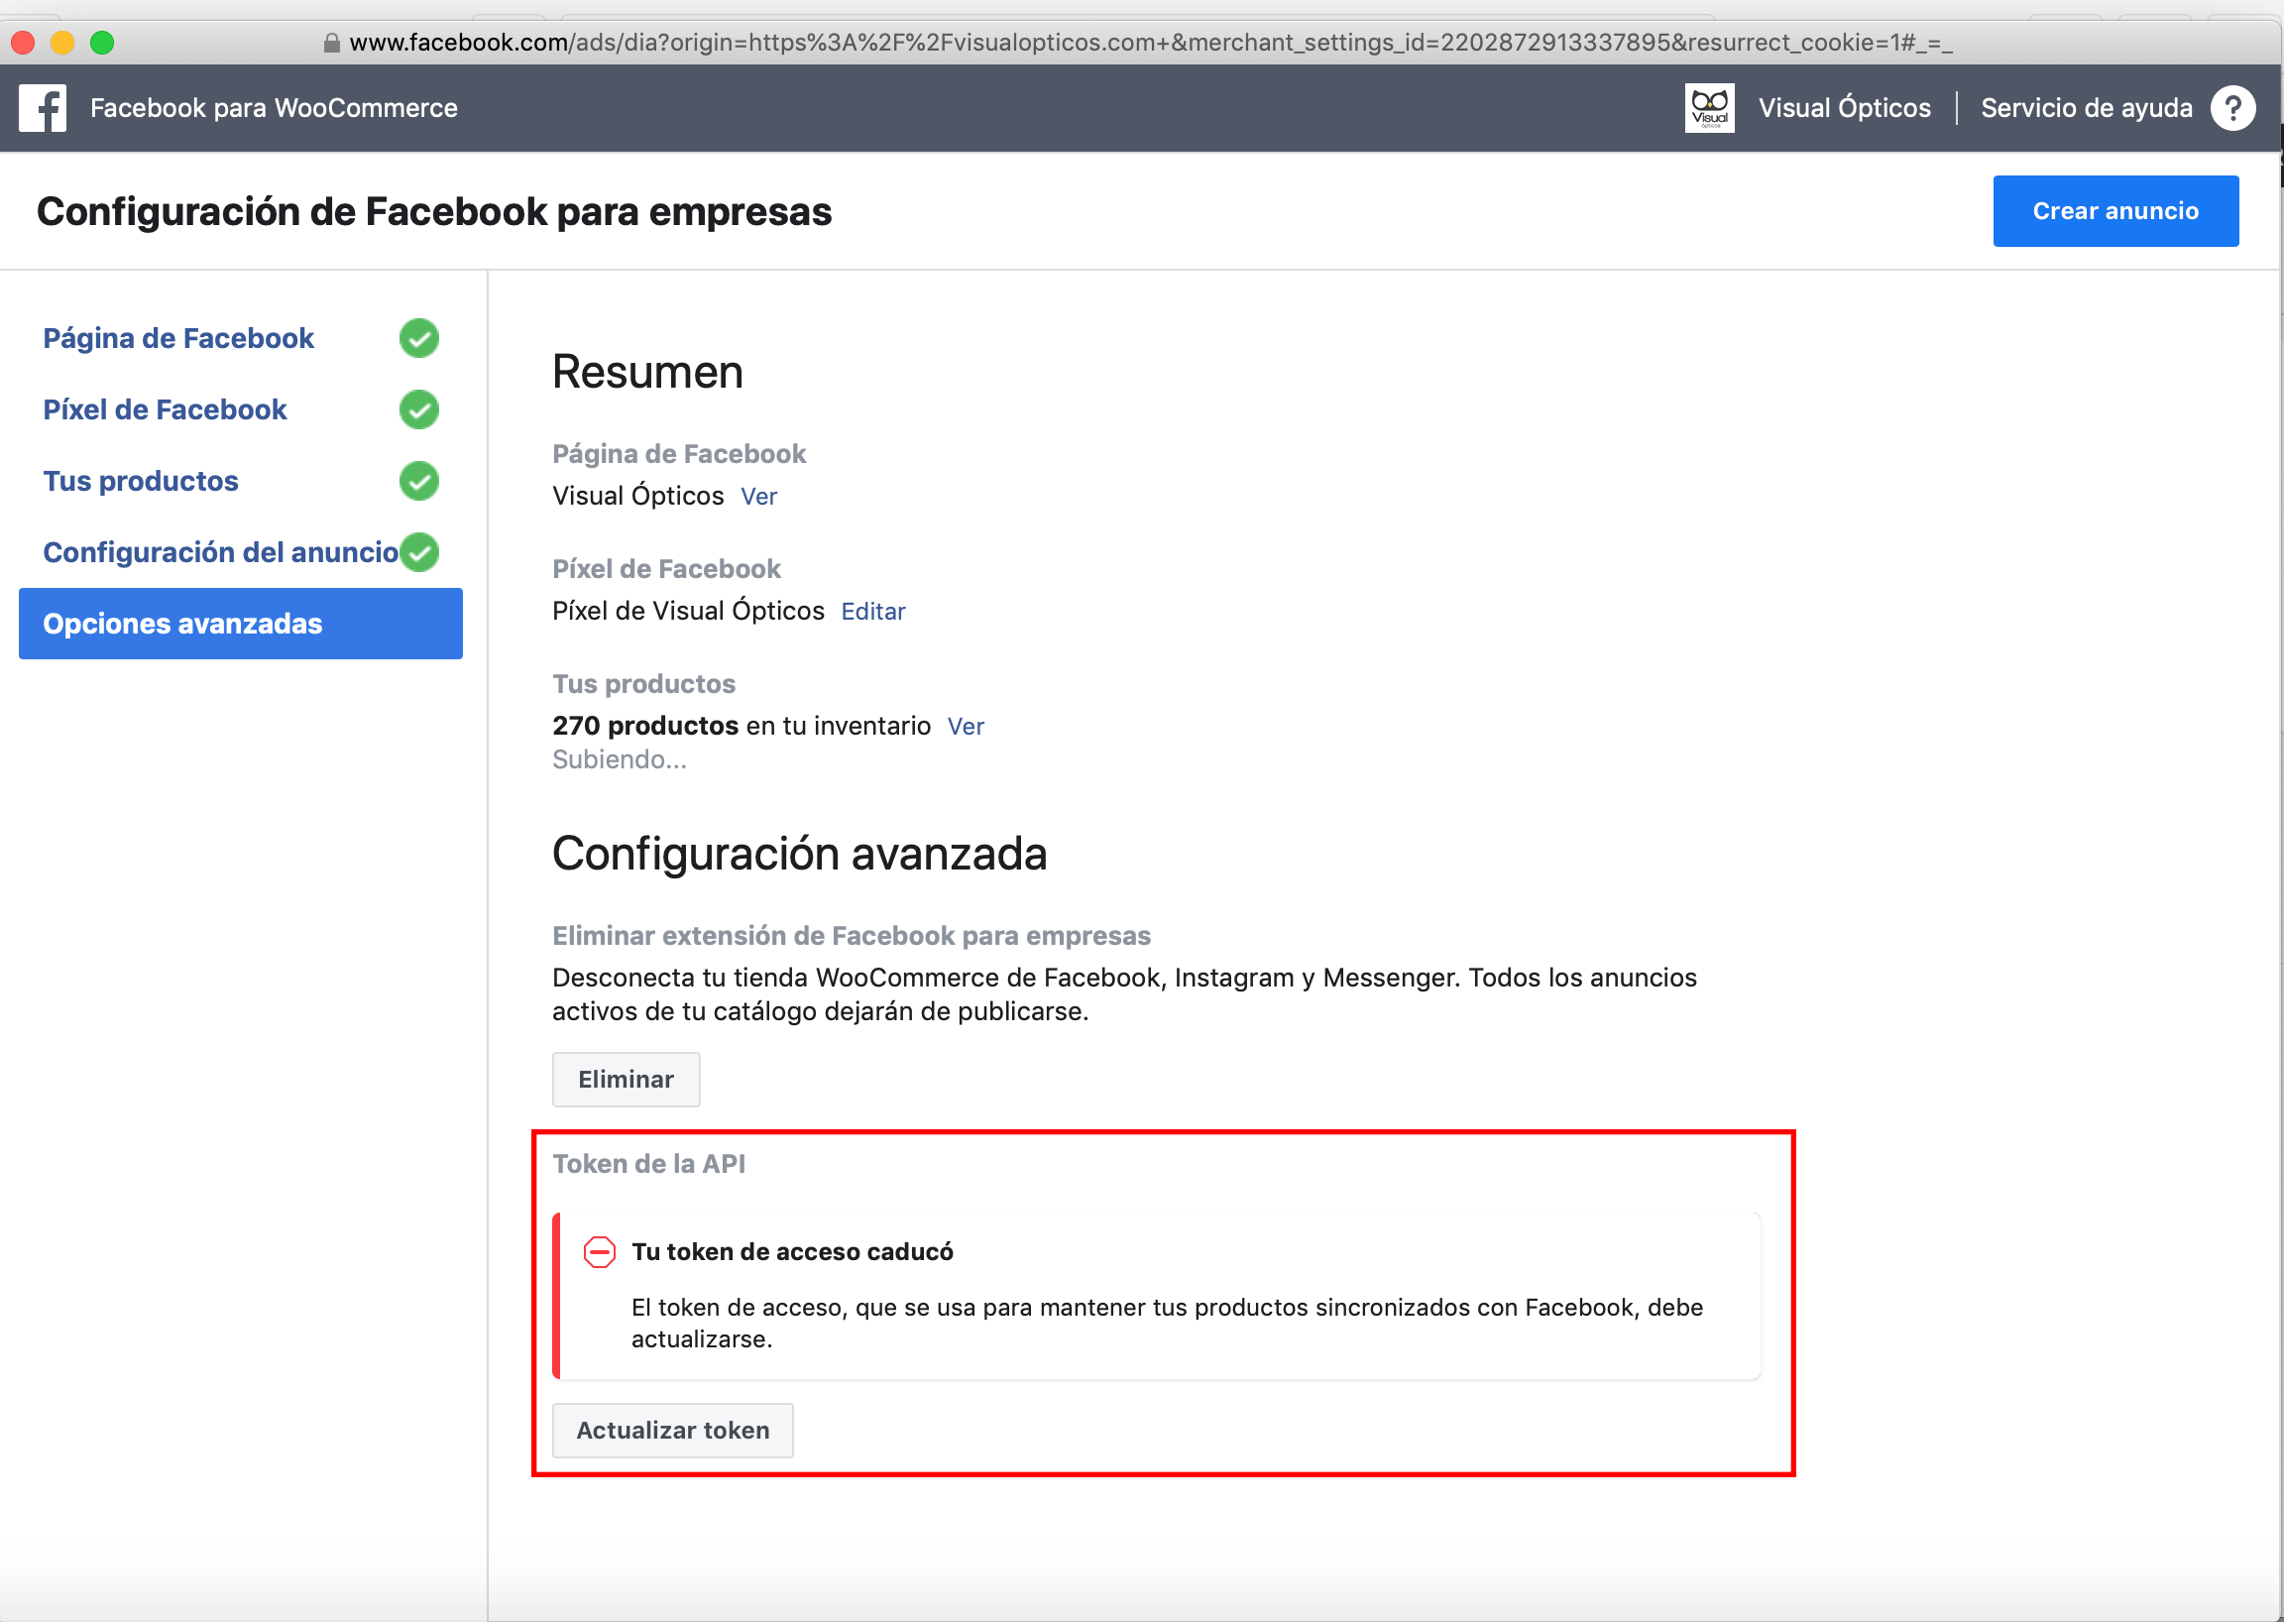Open Tus productos sidebar step
Screen dimensions: 2284x1622
[141, 482]
